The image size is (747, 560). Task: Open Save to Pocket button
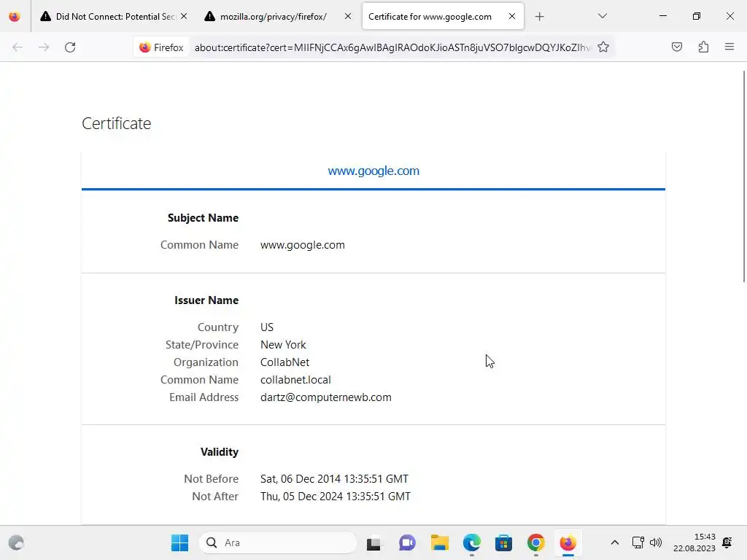676,47
